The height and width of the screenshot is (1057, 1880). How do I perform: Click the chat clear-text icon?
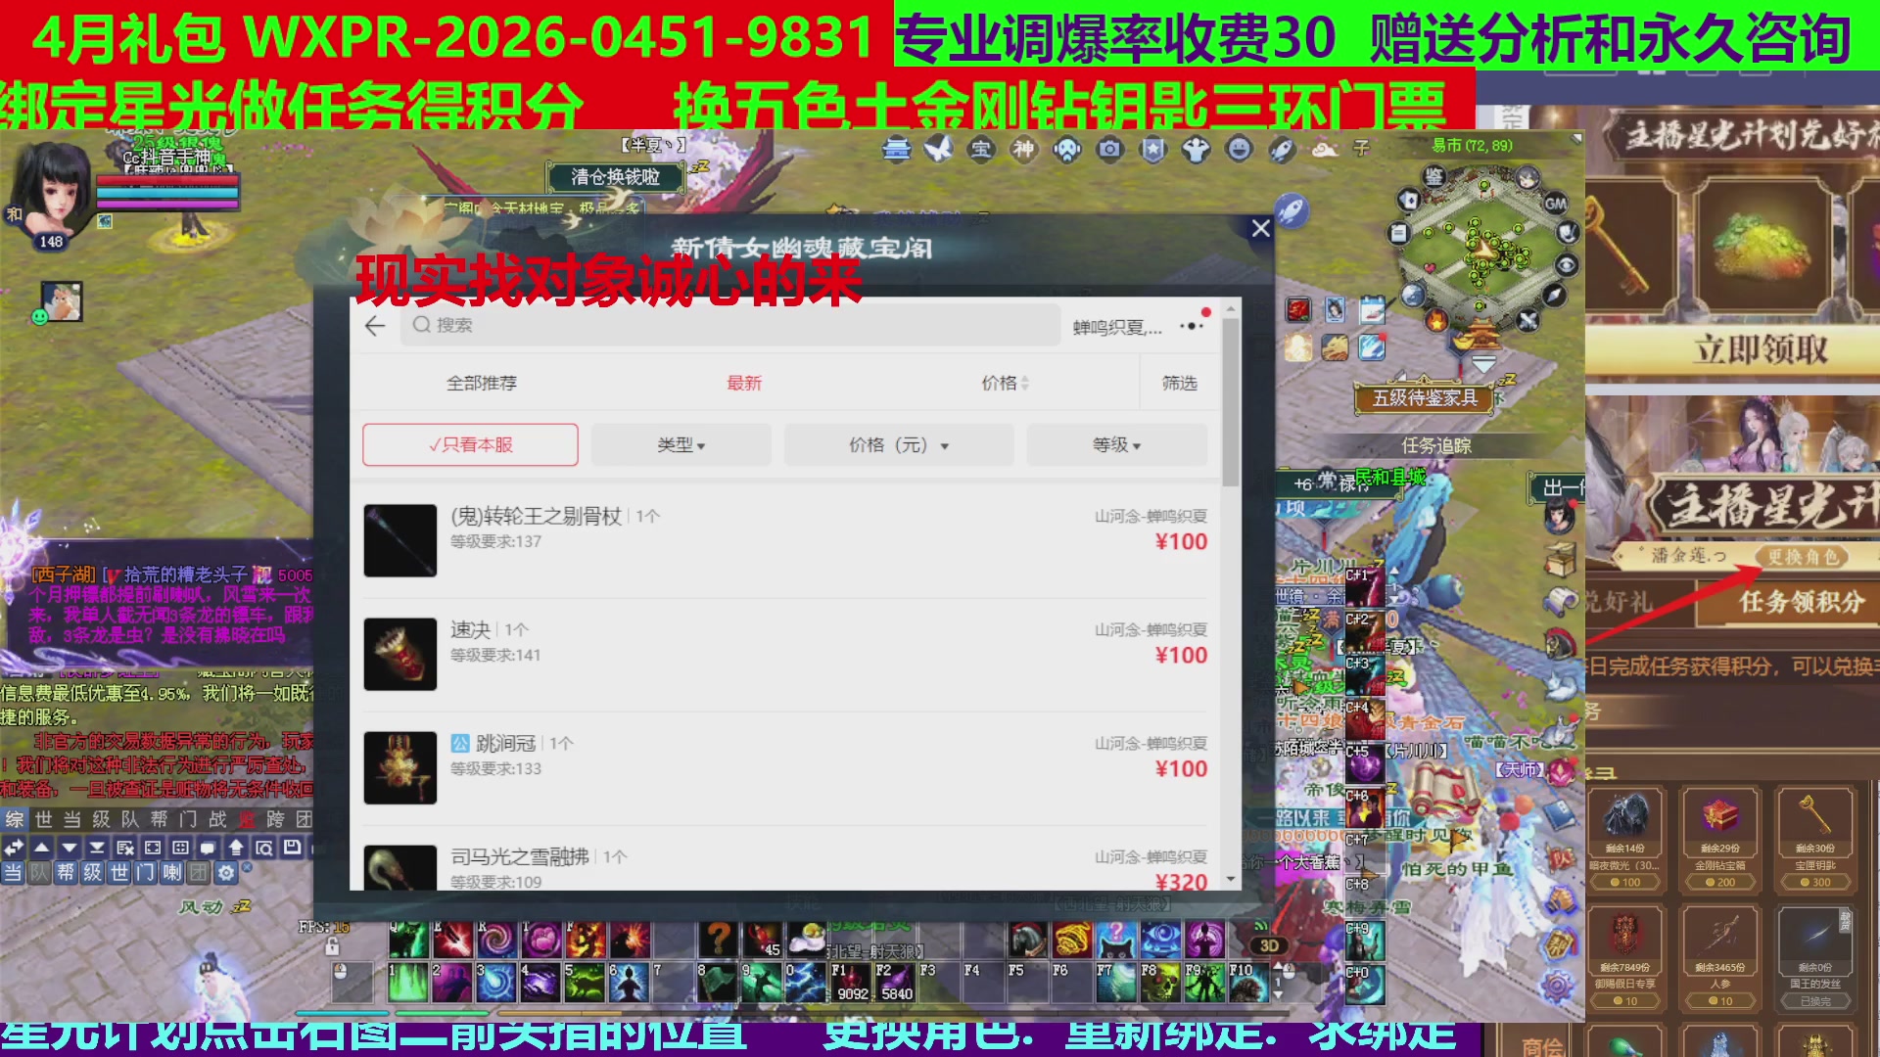point(125,848)
